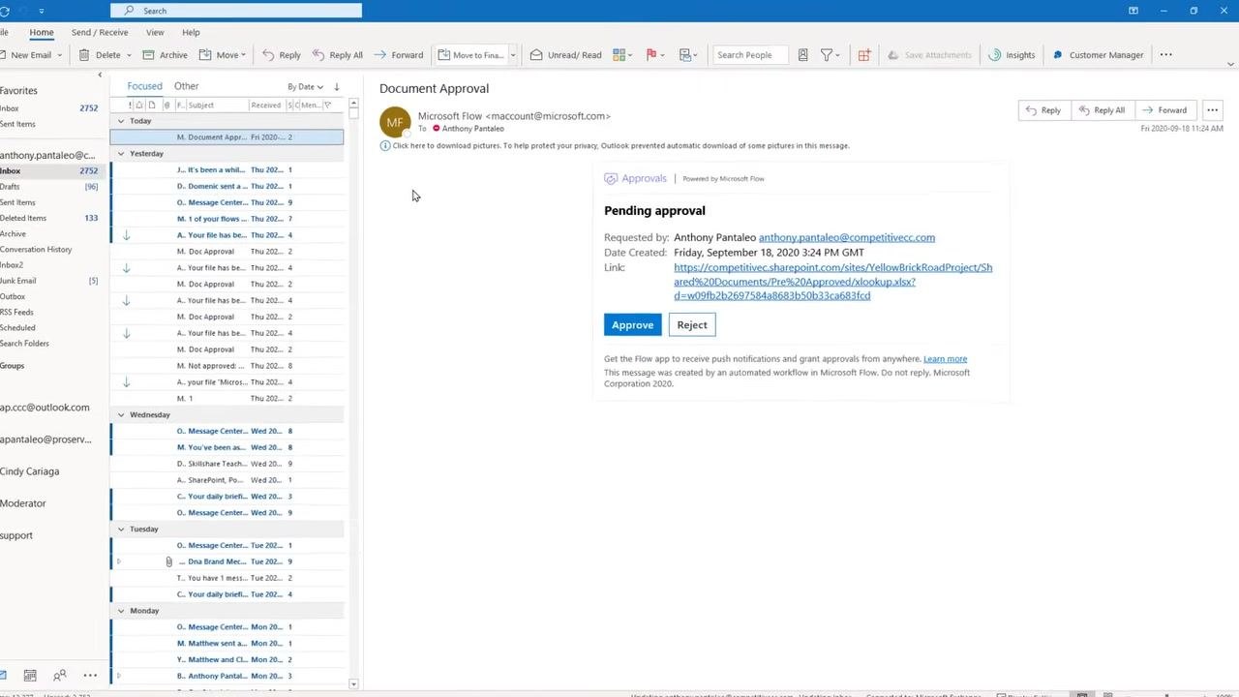1239x697 pixels.
Task: Click the ribbon Reply arrow icon
Action: [x=268, y=55]
